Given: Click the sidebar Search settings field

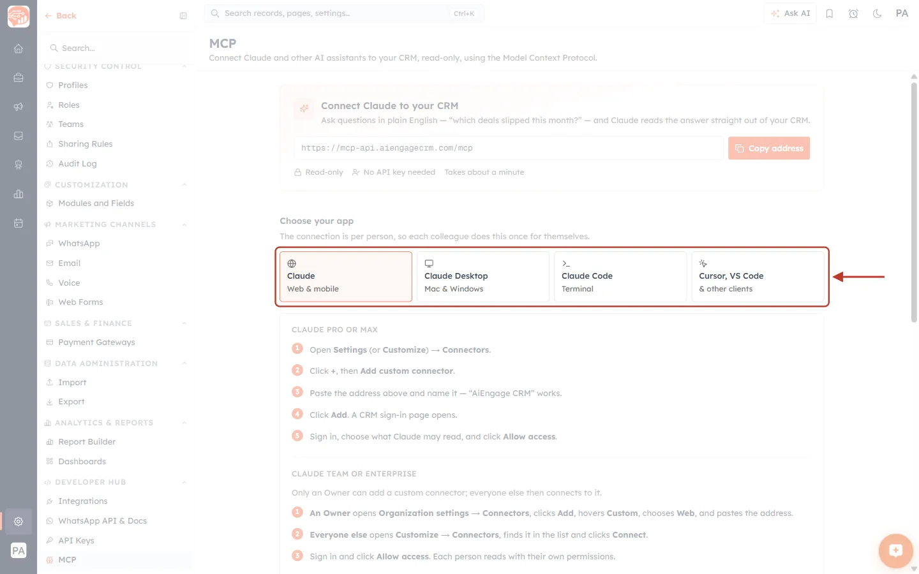Looking at the screenshot, I should 116,48.
